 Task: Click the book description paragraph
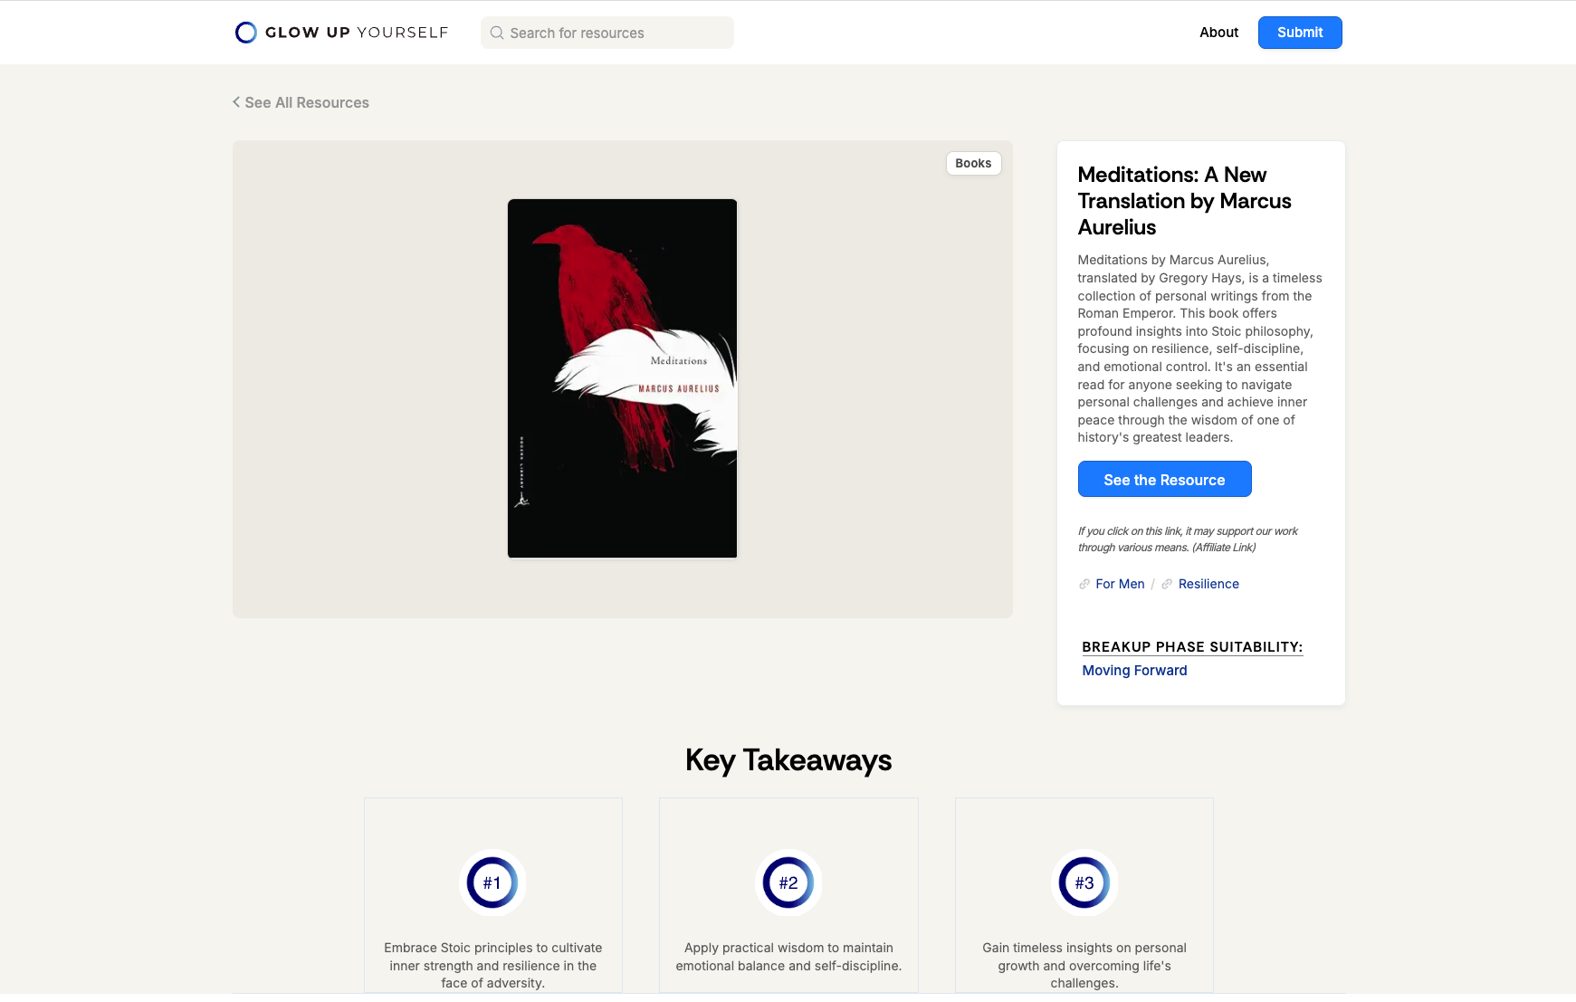(x=1199, y=348)
